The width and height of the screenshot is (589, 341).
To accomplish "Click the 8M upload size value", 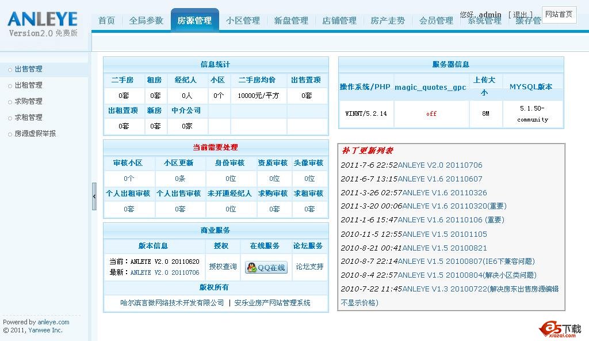I will (x=485, y=113).
